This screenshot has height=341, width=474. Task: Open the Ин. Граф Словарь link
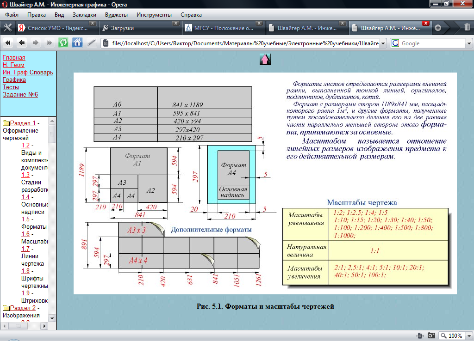click(x=28, y=72)
